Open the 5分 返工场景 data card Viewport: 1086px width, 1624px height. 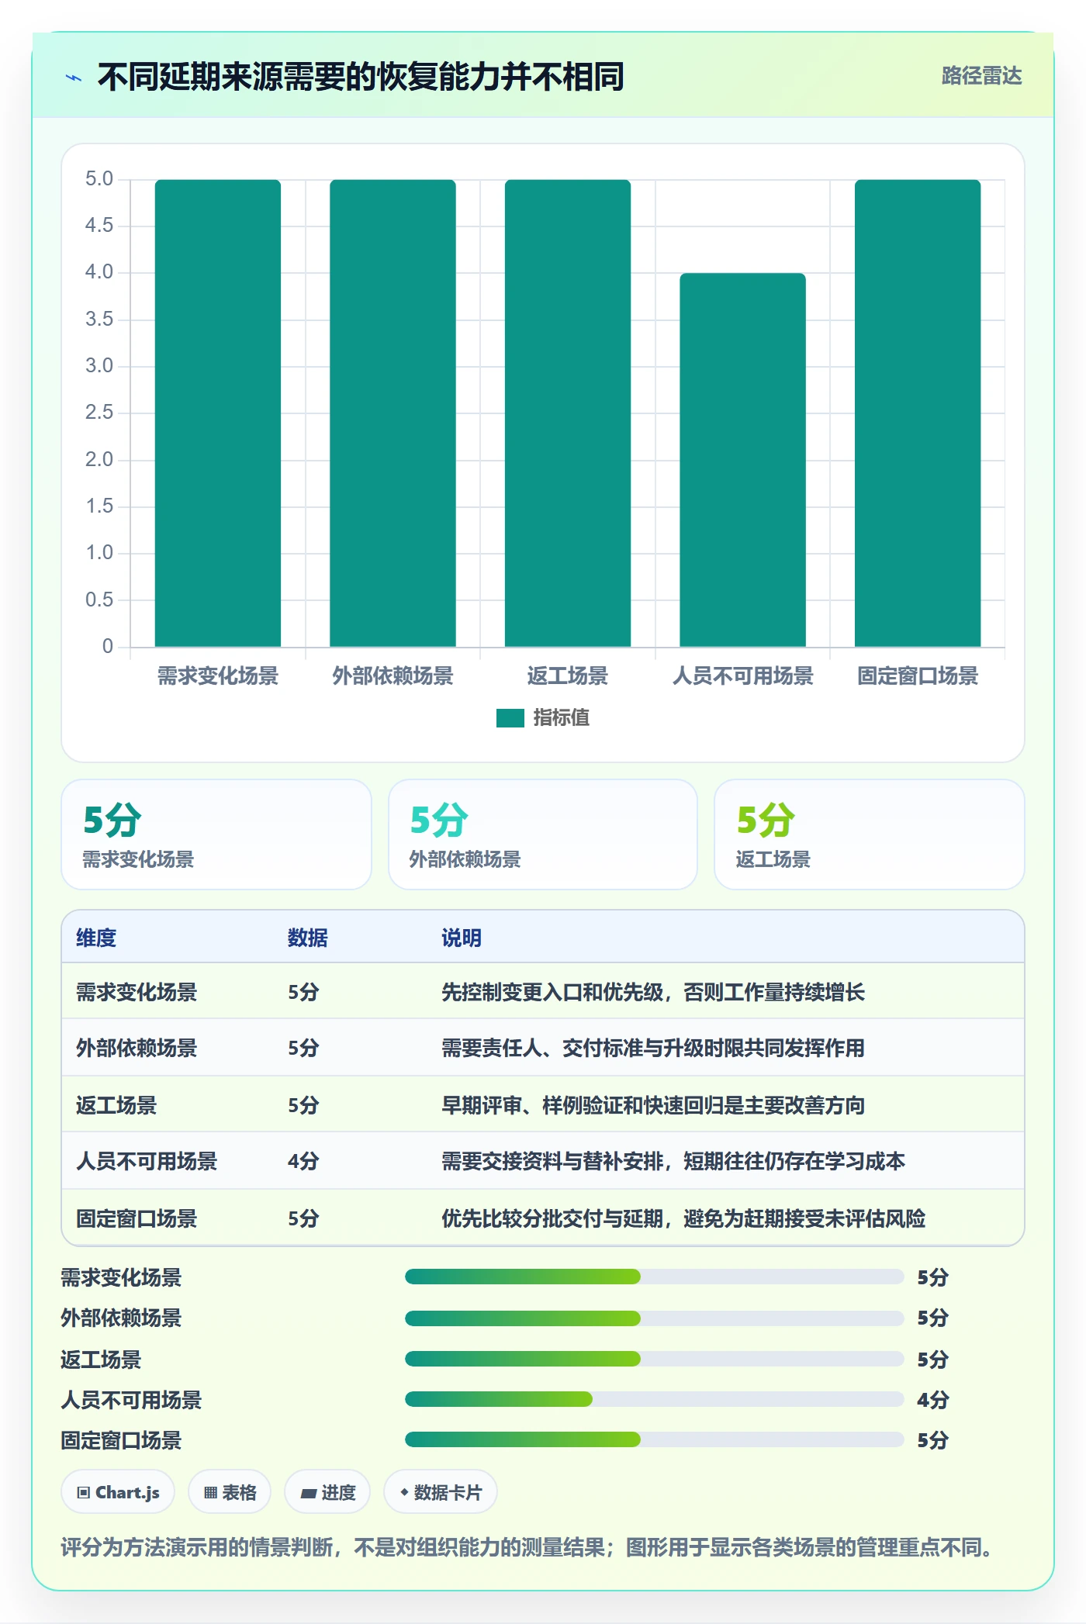(870, 834)
